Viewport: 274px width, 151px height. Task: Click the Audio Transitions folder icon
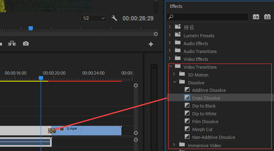[178, 51]
